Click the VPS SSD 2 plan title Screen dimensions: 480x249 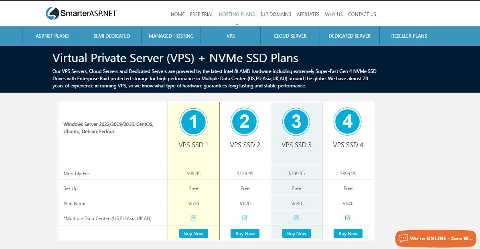(x=245, y=145)
